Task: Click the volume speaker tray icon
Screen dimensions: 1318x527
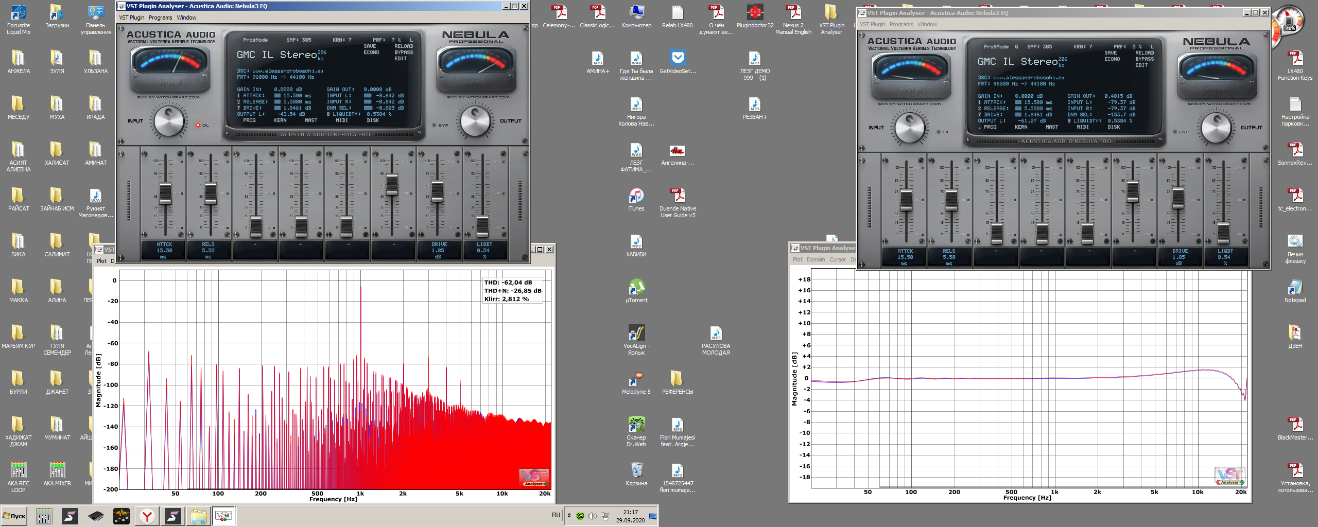Action: click(593, 516)
